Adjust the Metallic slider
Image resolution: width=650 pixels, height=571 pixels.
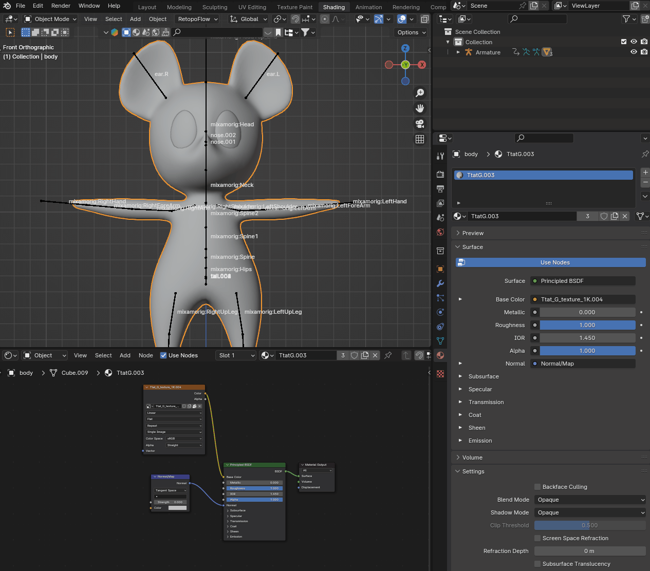[587, 312]
